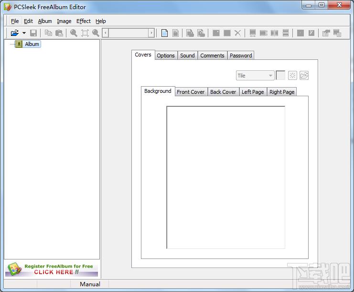354x292 pixels.
Task: Click the first dotted-frame image icon
Action: 216,33
